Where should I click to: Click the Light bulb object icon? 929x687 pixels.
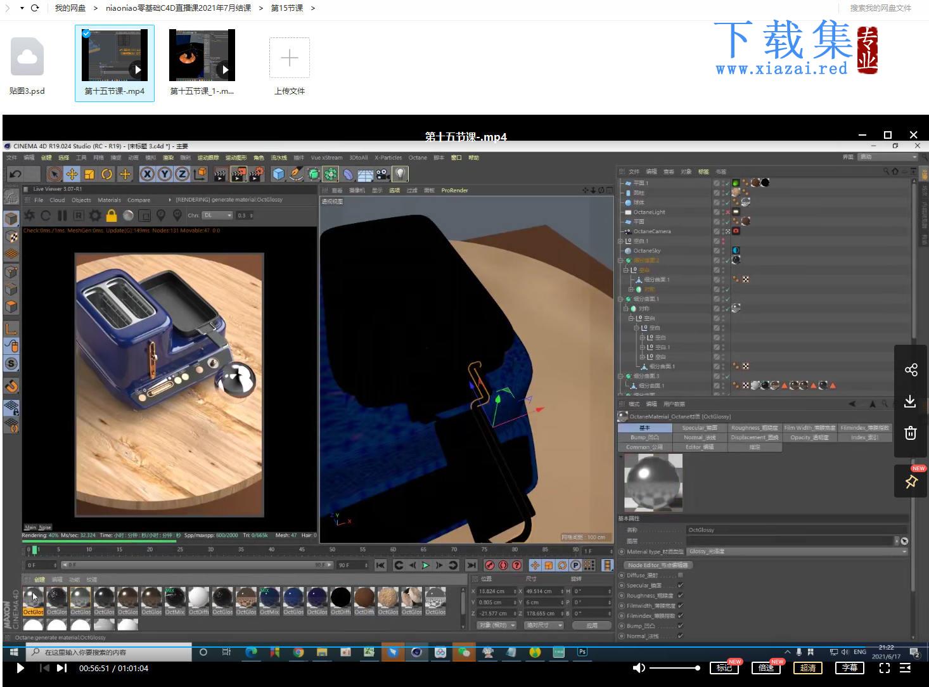[x=400, y=174]
